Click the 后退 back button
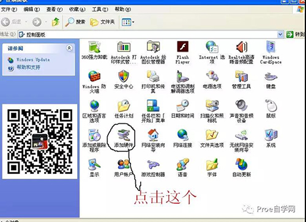Image resolution: width=306 pixels, height=222 pixels. click(12, 22)
